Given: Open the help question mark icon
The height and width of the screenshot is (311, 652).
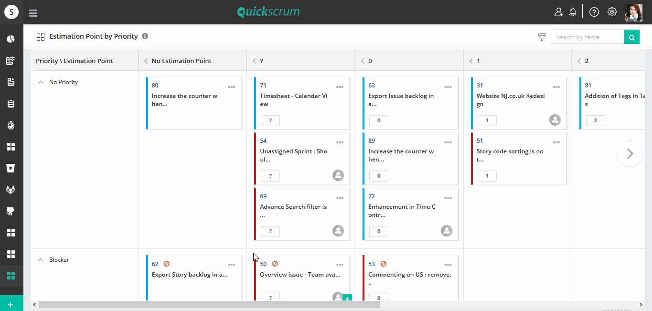Looking at the screenshot, I should point(594,11).
